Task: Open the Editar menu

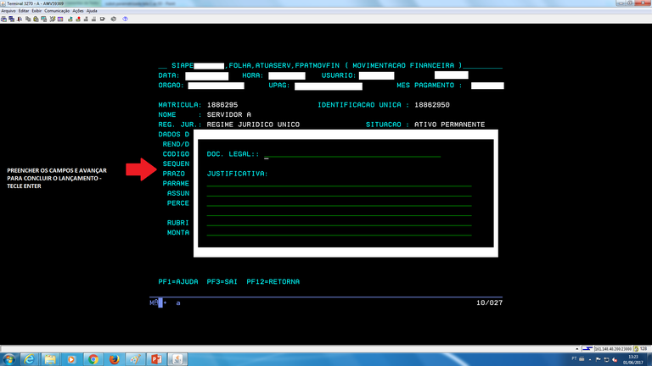Action: point(24,11)
